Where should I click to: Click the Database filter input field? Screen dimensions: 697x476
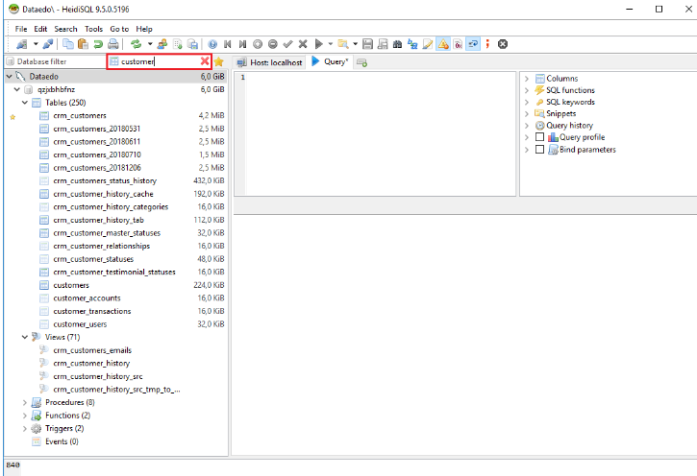coord(55,61)
